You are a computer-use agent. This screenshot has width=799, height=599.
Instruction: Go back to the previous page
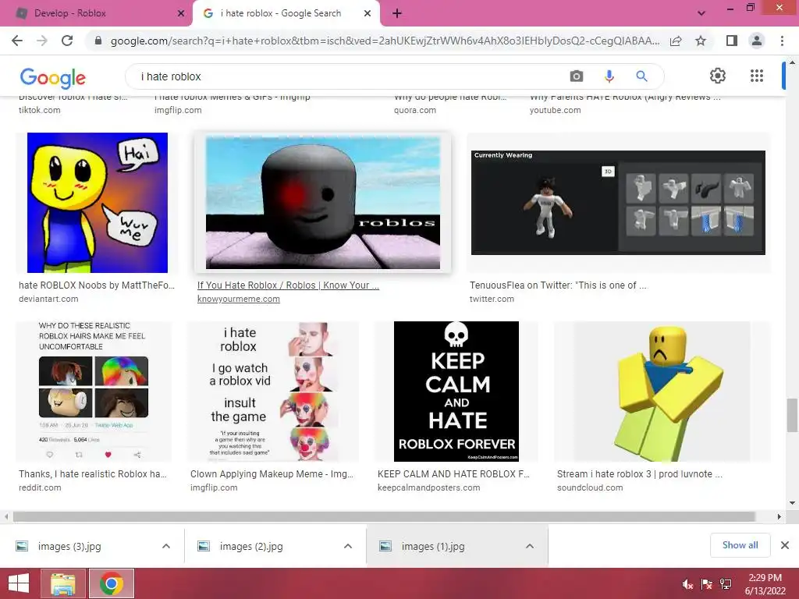17,41
